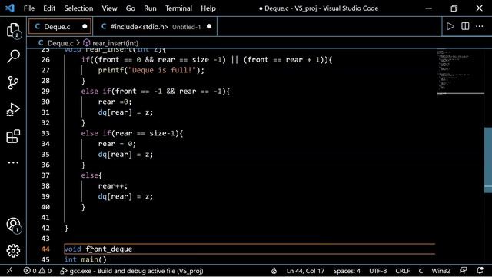Open the Run menu
This screenshot has width=492, height=277.
[x=150, y=8]
